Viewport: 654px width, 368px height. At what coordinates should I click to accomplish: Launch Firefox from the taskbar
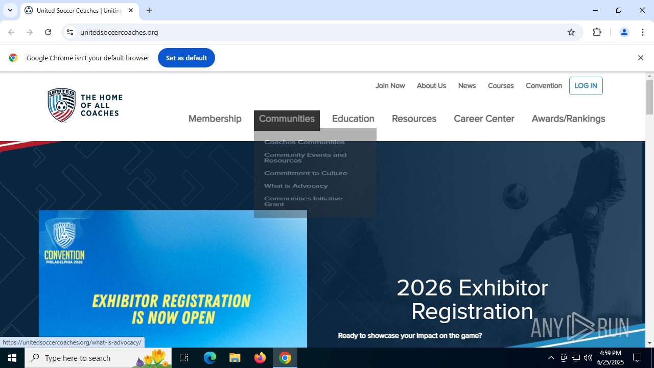[x=260, y=358]
